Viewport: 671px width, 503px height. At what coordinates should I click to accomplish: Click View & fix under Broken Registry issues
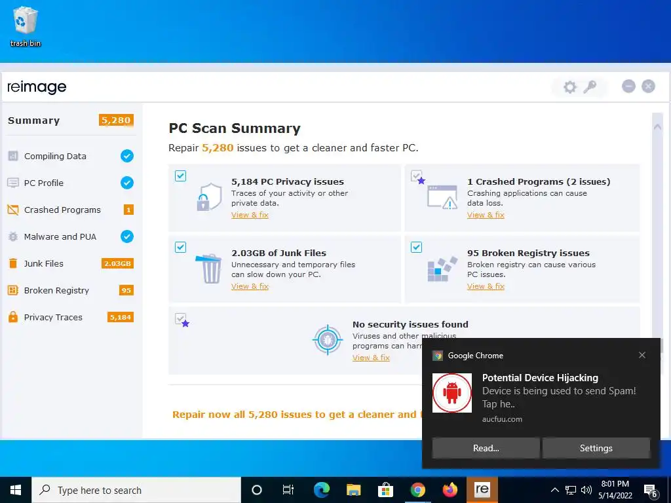point(486,286)
